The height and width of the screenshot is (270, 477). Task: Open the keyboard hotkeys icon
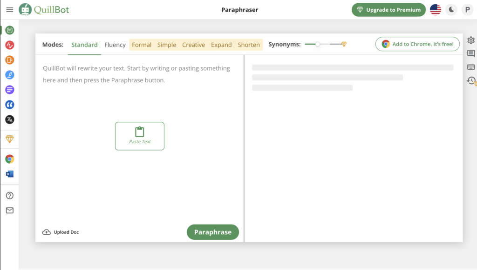pos(471,67)
